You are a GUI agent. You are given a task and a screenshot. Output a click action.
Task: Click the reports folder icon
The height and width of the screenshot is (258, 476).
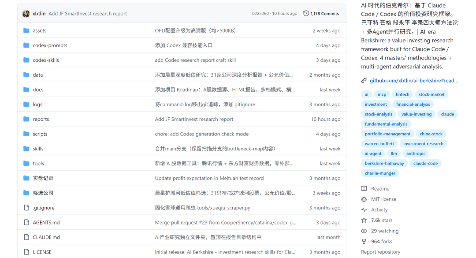point(26,119)
